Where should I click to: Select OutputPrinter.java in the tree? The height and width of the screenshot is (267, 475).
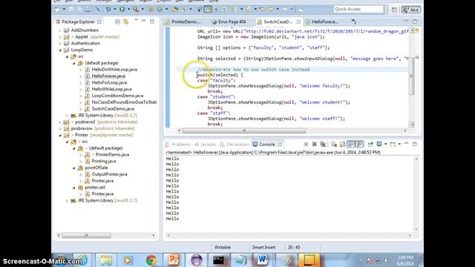tap(109, 174)
